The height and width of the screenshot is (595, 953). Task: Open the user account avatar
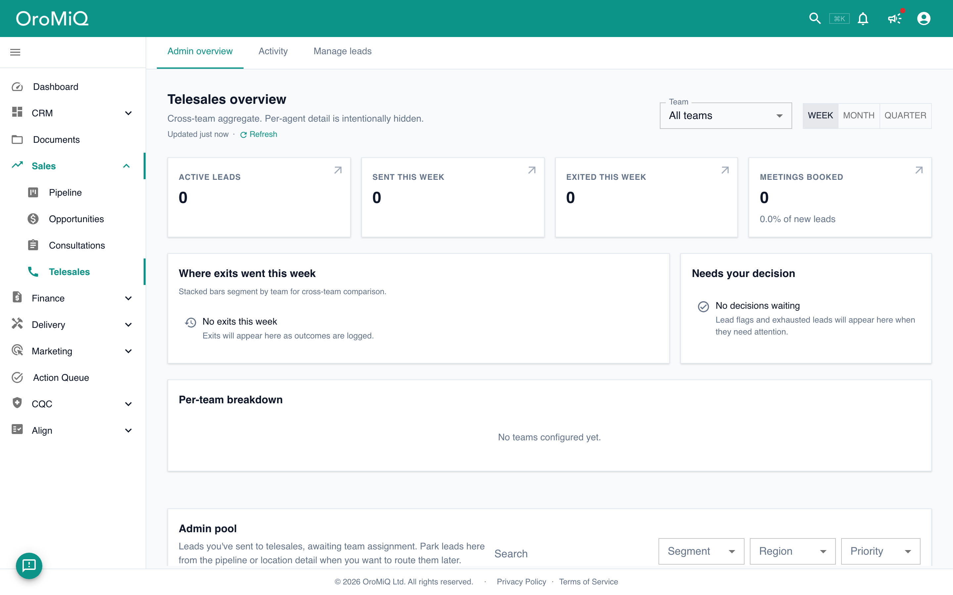click(x=924, y=19)
